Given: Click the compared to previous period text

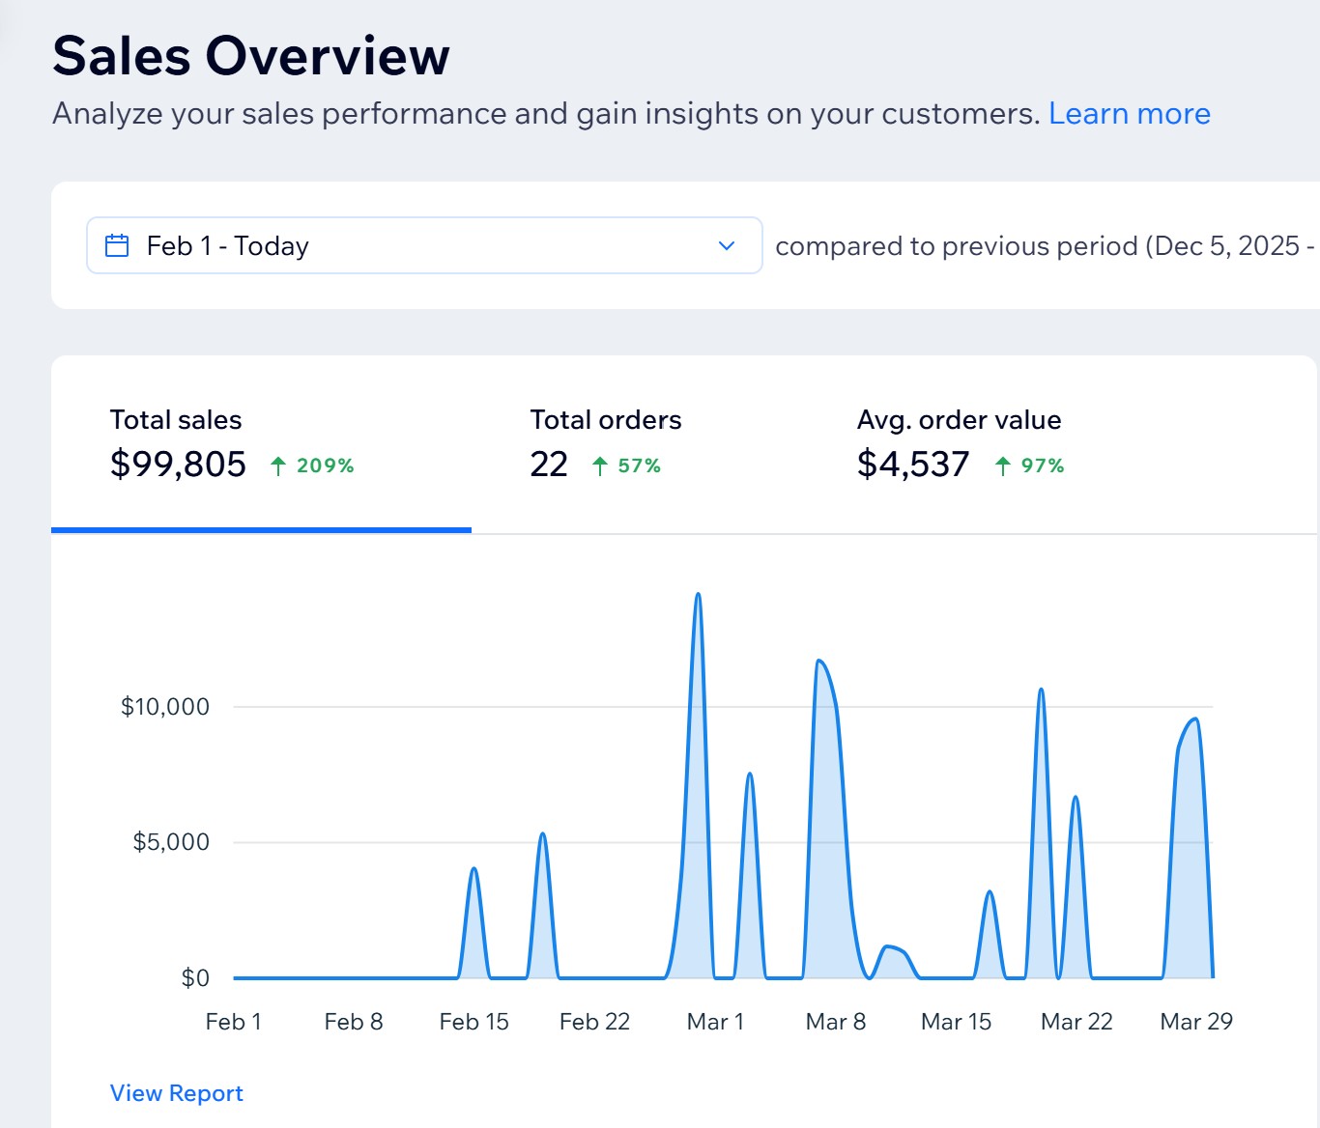Looking at the screenshot, I should (x=1046, y=246).
